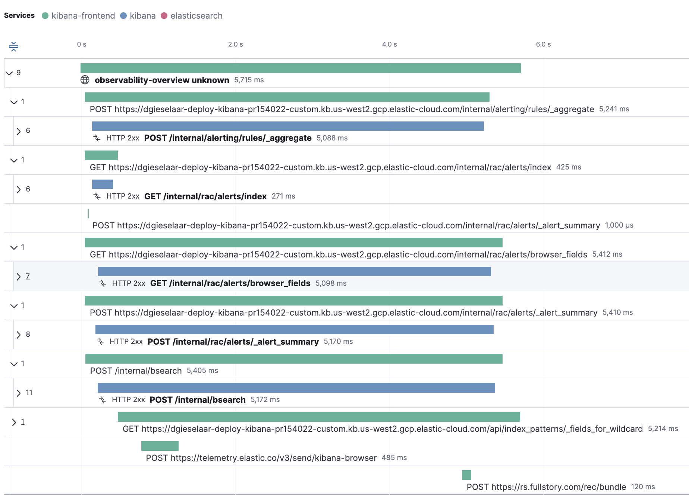Open the underlined 1 link near _fields_for_wildcard span
Screen dimensions: 689x497
coord(22,421)
